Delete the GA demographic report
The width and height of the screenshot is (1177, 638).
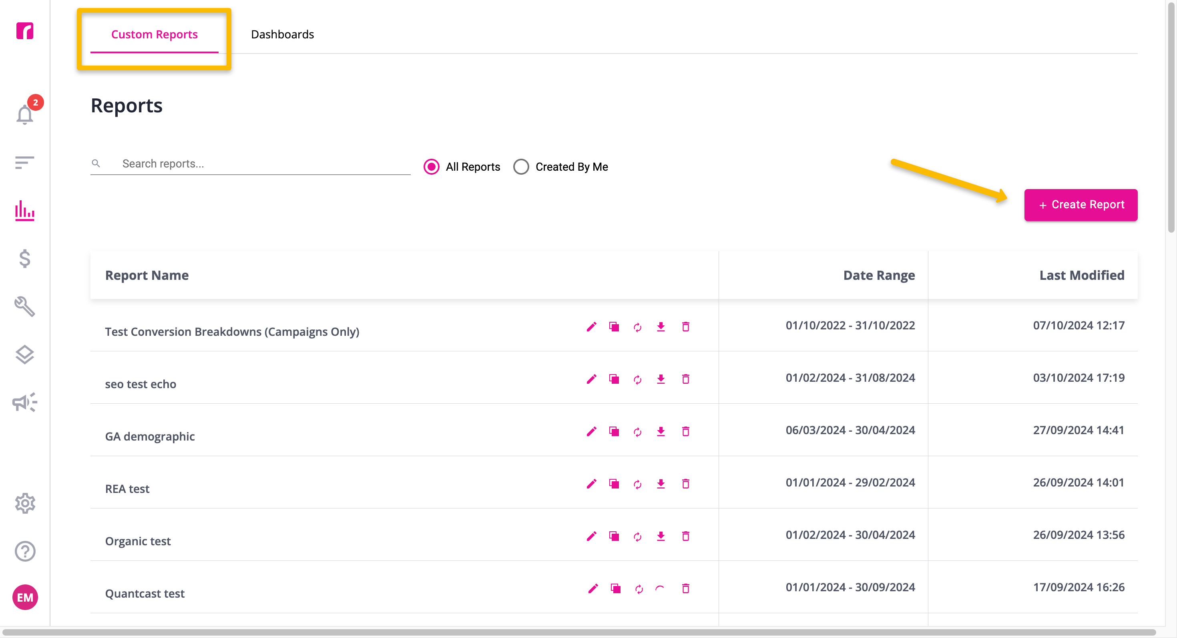click(685, 431)
